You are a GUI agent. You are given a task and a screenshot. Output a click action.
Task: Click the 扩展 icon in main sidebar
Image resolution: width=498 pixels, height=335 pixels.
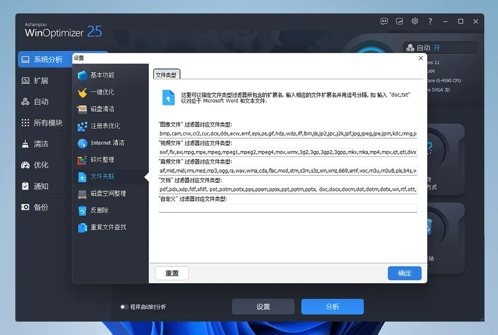pyautogui.click(x=25, y=81)
